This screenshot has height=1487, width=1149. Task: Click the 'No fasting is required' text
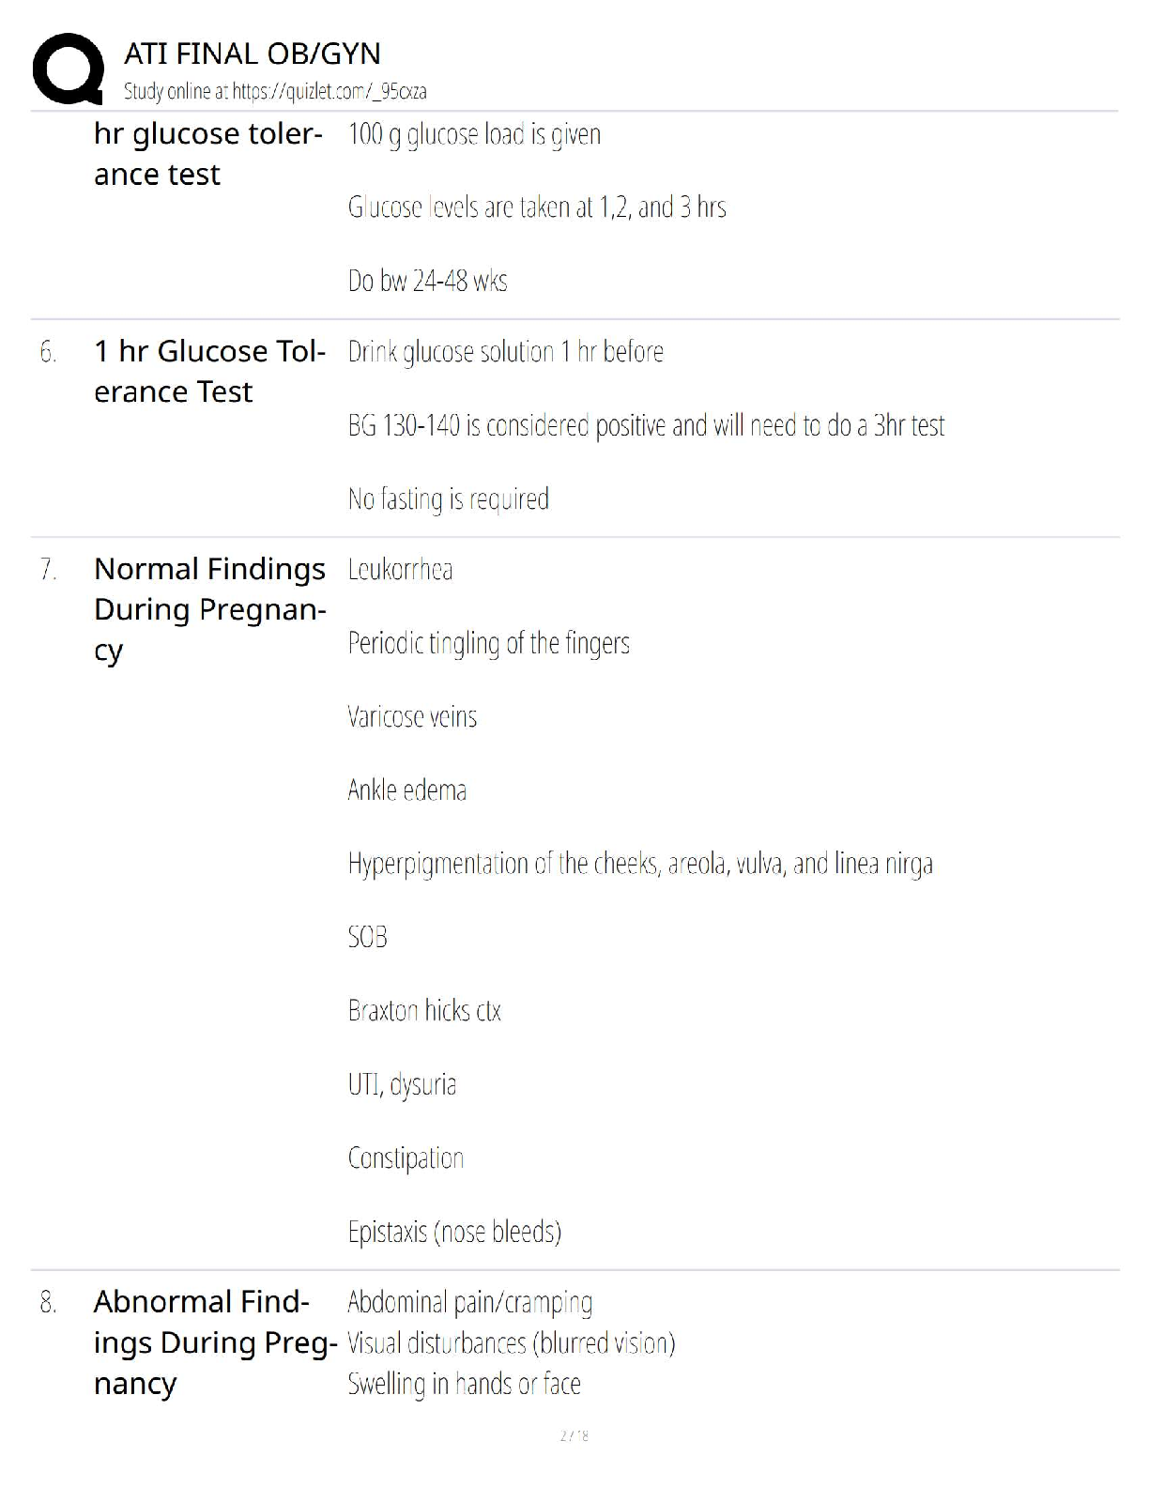click(x=448, y=498)
